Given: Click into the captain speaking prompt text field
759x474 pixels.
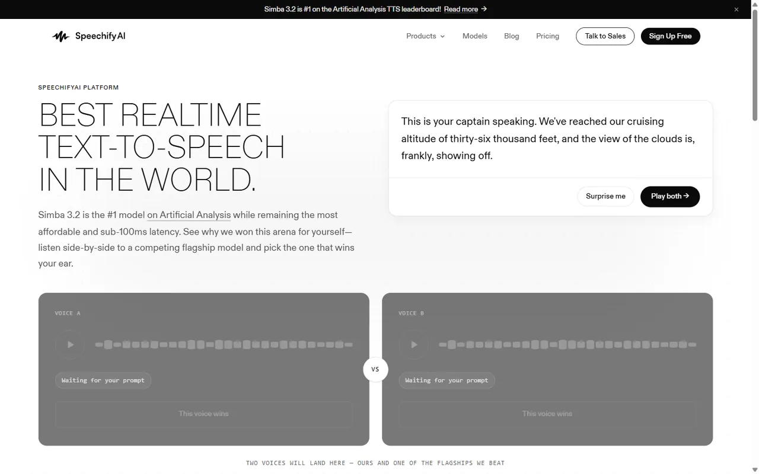Looking at the screenshot, I should 550,139.
